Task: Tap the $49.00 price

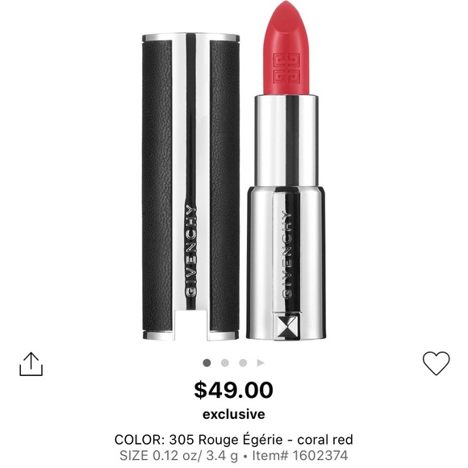Action: 234,390
